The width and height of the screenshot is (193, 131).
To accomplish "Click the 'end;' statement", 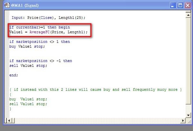I will pos(14,75).
